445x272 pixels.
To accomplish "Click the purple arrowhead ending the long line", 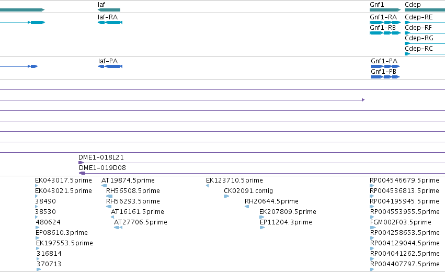I will [x=363, y=100].
